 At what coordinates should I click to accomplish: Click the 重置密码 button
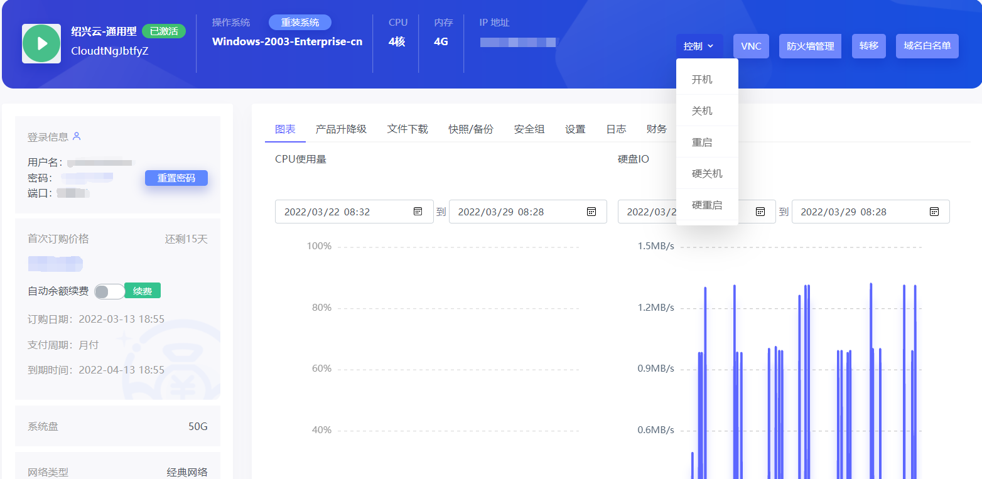pyautogui.click(x=176, y=178)
